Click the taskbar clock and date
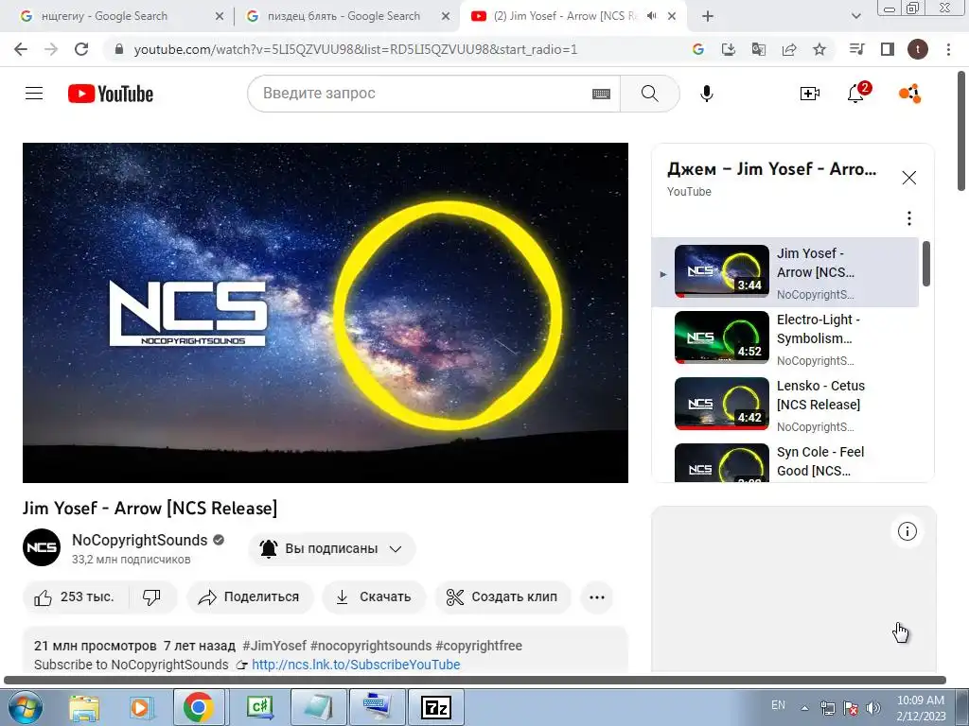 (921, 708)
